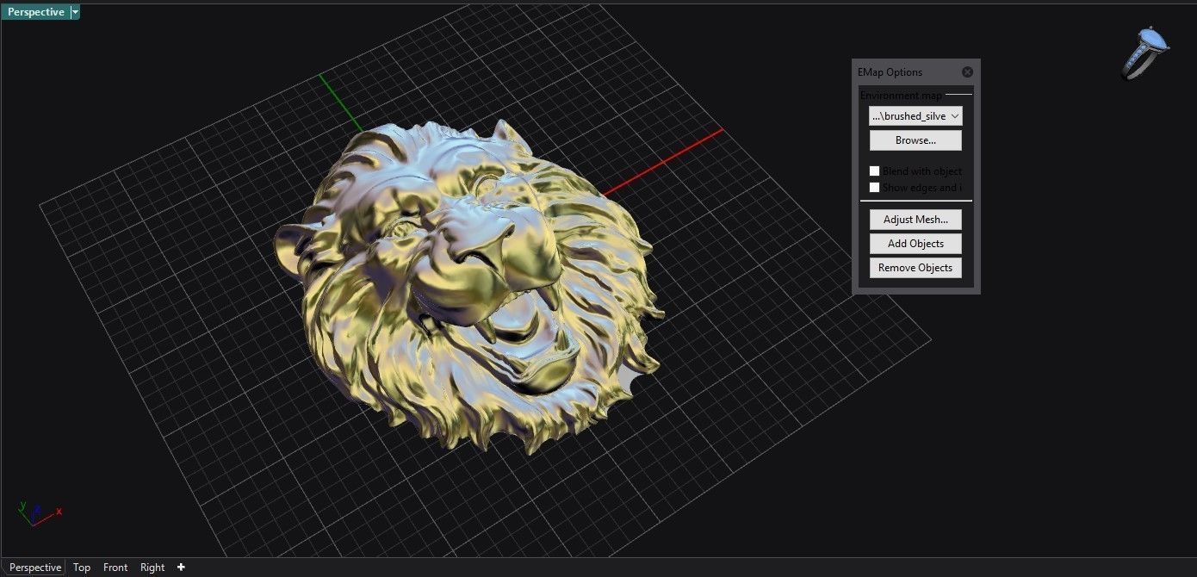Click the Add Objects button
Screen dimensions: 1197x577
(x=915, y=244)
